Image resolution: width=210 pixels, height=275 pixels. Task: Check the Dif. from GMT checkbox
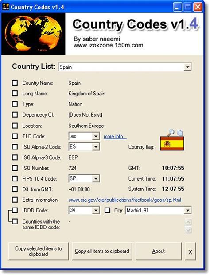[15, 189]
